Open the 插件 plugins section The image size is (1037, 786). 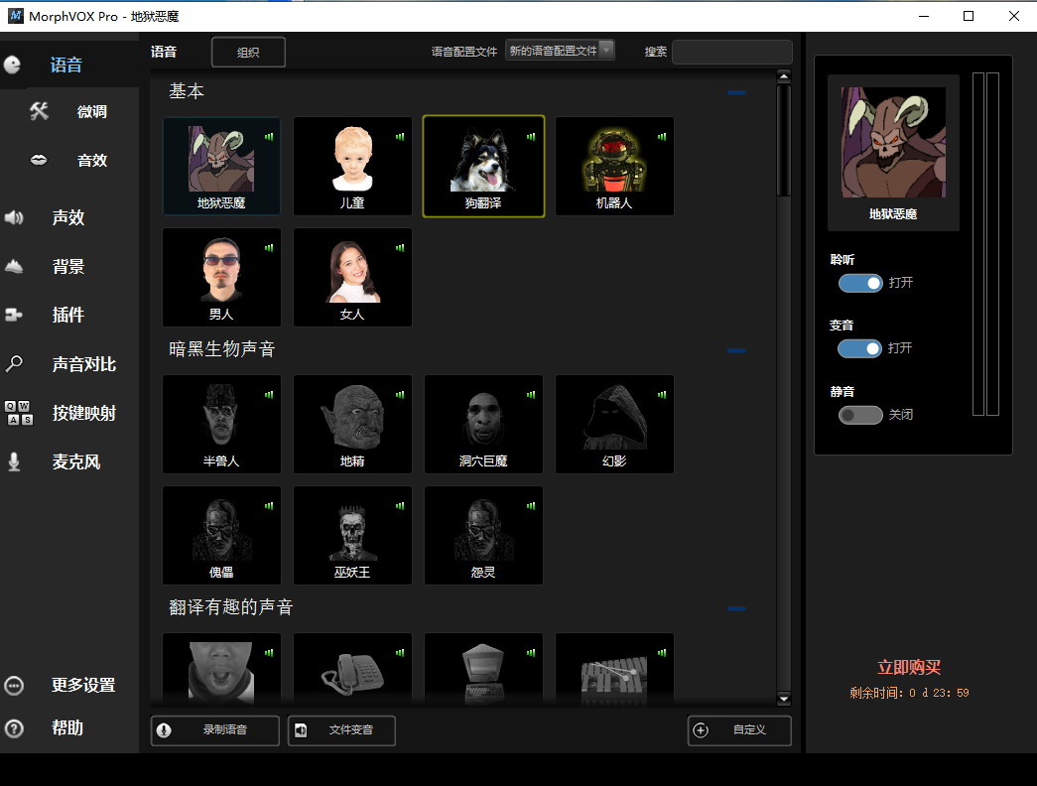click(x=68, y=315)
